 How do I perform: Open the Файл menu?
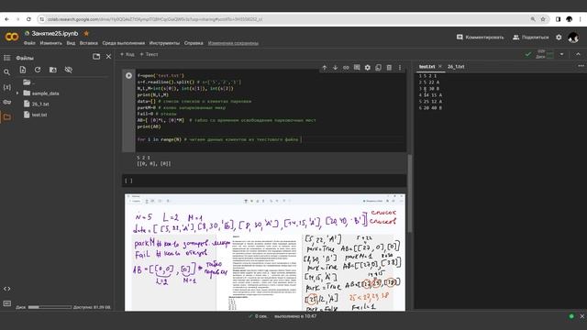29,43
